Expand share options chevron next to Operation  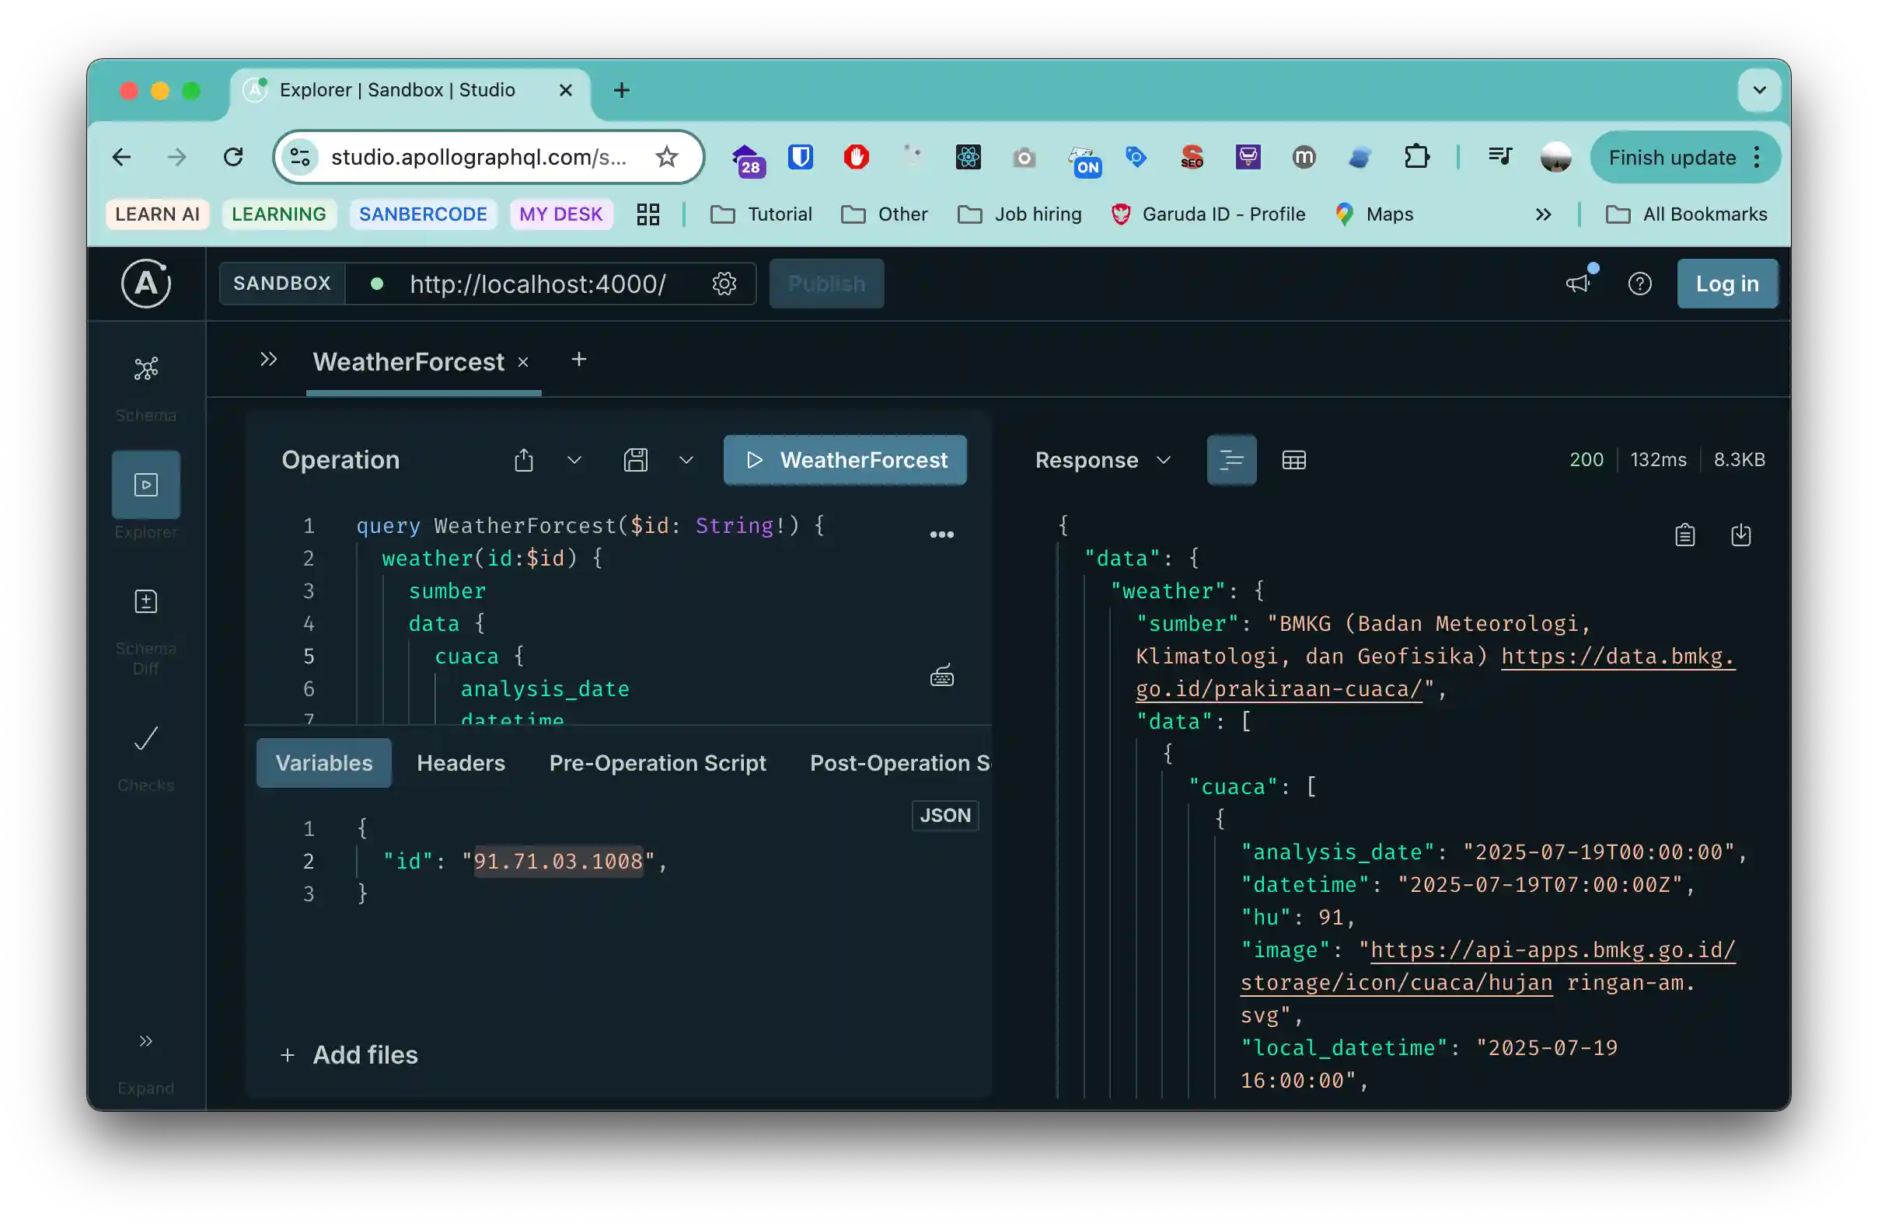tap(574, 460)
